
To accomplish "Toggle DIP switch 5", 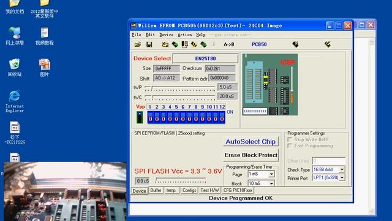I will pos(176,117).
